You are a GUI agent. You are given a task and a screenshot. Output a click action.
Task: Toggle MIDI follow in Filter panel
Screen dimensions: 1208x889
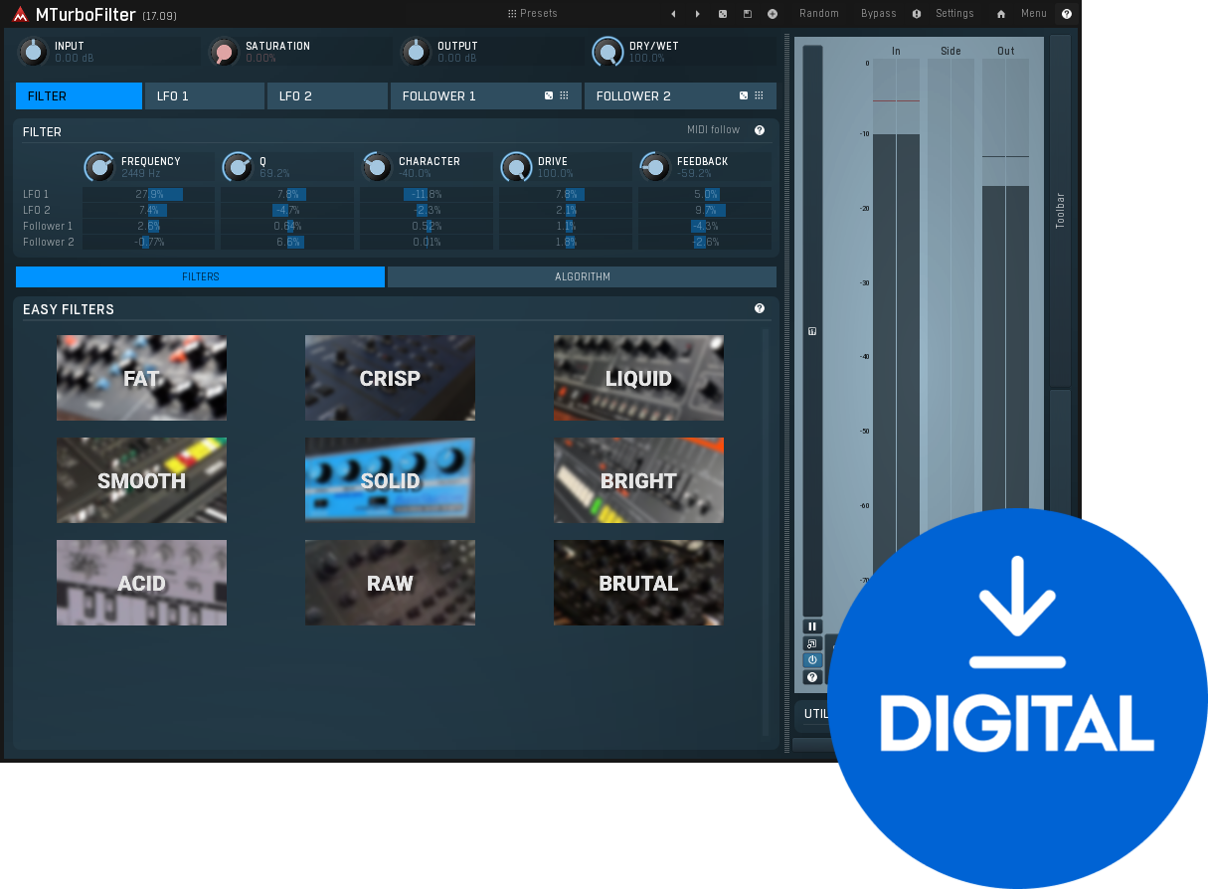coord(713,130)
